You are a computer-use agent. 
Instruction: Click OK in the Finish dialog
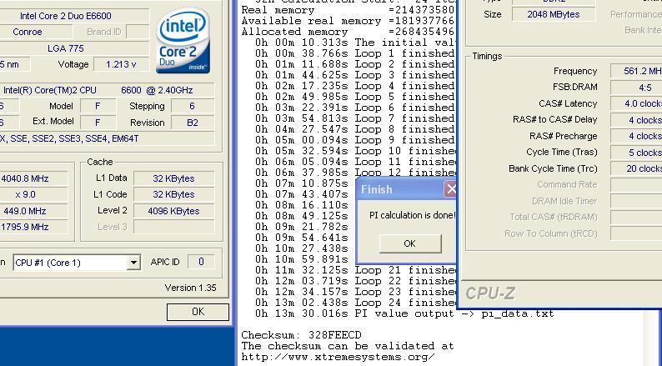pyautogui.click(x=410, y=243)
